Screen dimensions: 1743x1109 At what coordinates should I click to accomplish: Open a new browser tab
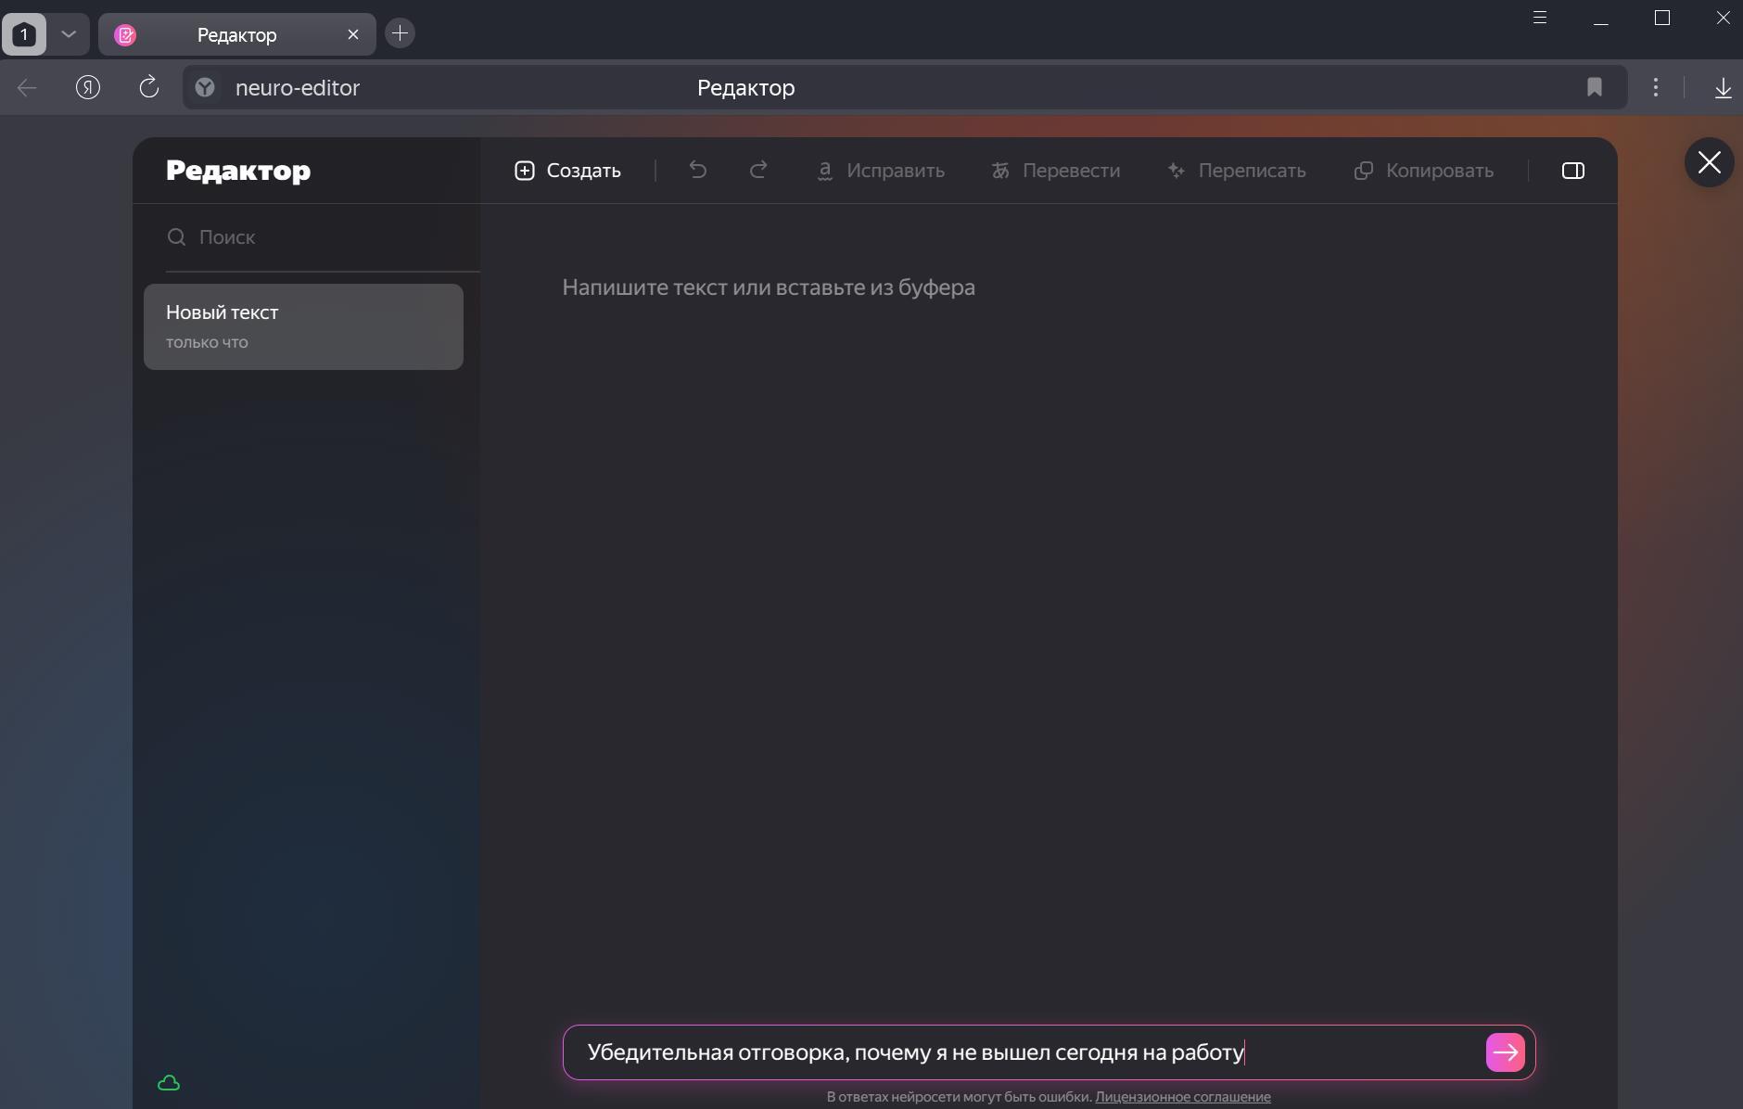click(400, 33)
